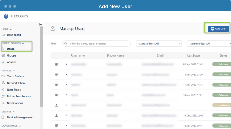This screenshot has height=129, width=231.
Task: Open Groups in the sidebar
Action: click(11, 55)
